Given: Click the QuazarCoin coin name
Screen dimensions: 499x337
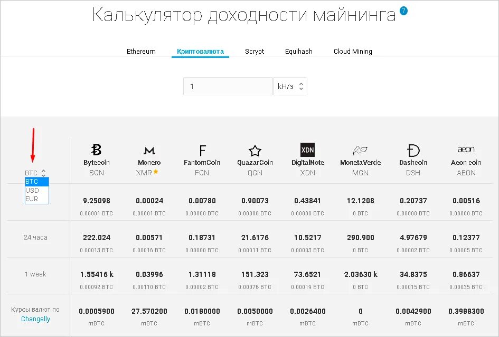Looking at the screenshot, I should pyautogui.click(x=255, y=163).
